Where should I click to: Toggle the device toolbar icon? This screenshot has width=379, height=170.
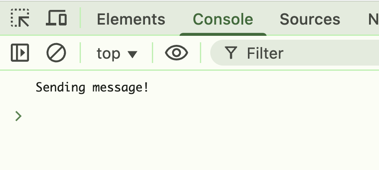point(56,18)
